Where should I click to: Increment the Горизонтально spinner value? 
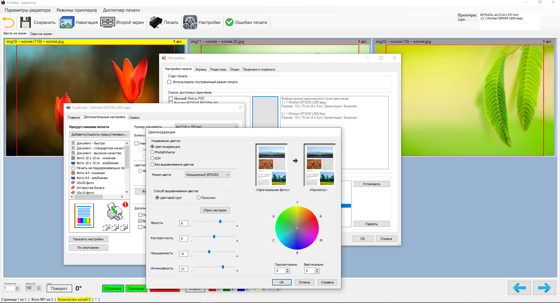(x=288, y=269)
